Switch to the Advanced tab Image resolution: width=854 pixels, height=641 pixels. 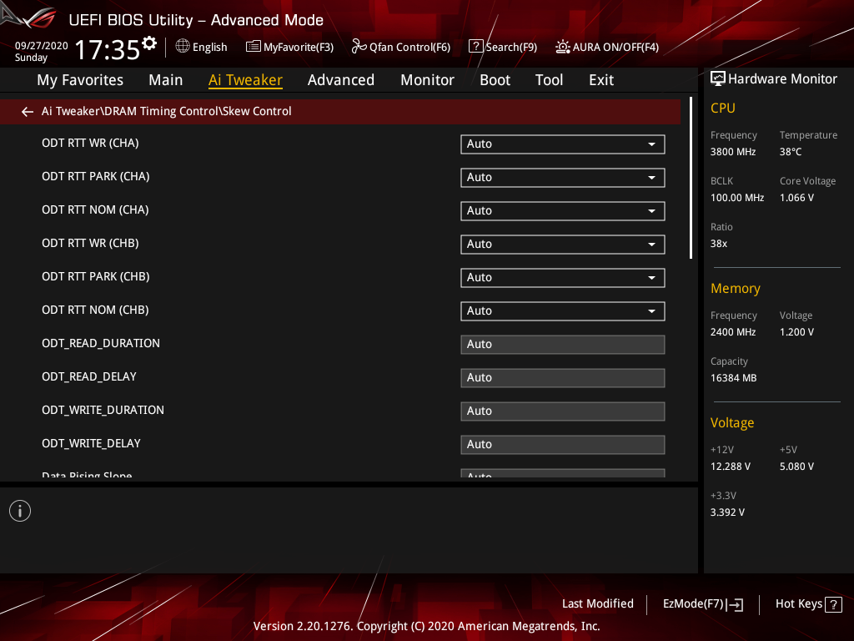click(341, 80)
